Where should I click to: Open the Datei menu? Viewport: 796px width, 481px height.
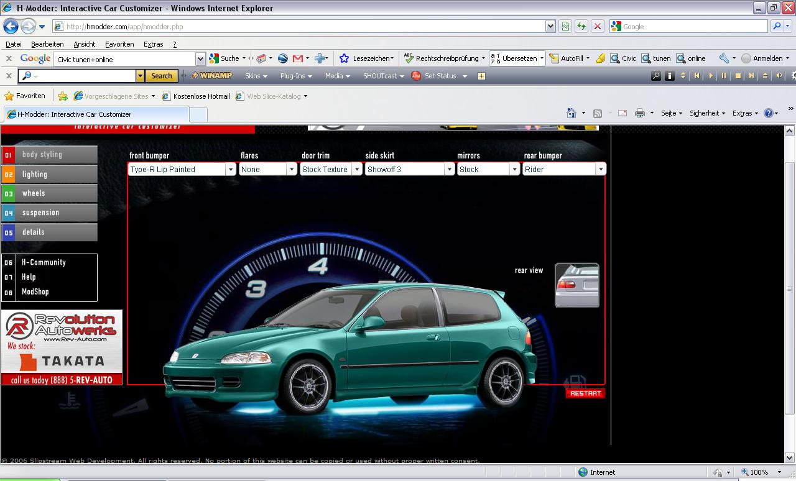(x=13, y=44)
